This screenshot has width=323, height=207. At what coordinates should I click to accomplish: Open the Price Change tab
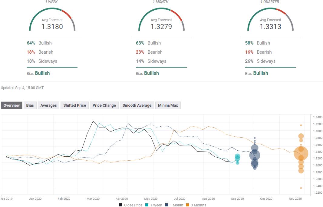[x=104, y=105]
